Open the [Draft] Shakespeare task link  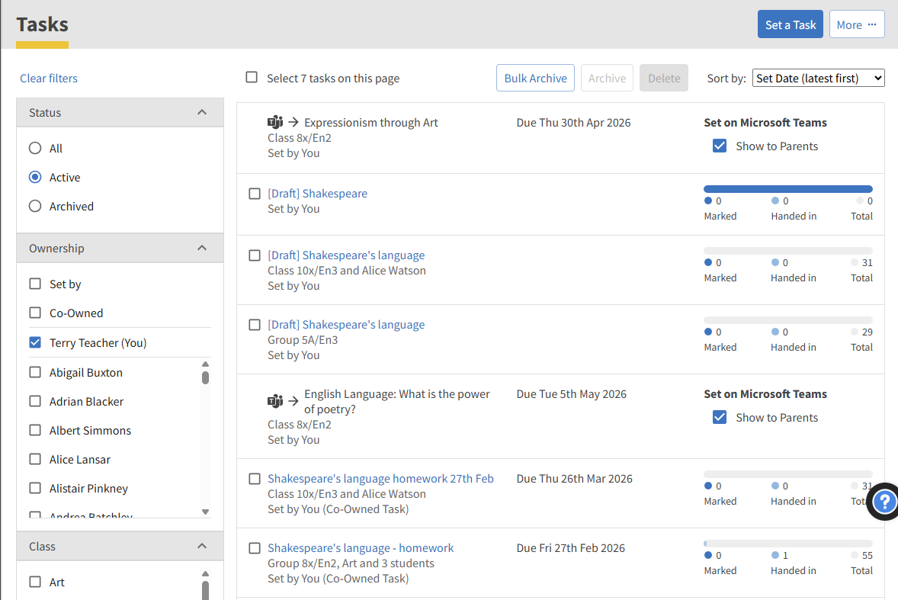(317, 194)
